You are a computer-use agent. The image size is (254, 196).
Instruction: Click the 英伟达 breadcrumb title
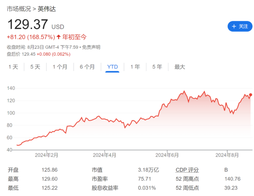[47, 9]
